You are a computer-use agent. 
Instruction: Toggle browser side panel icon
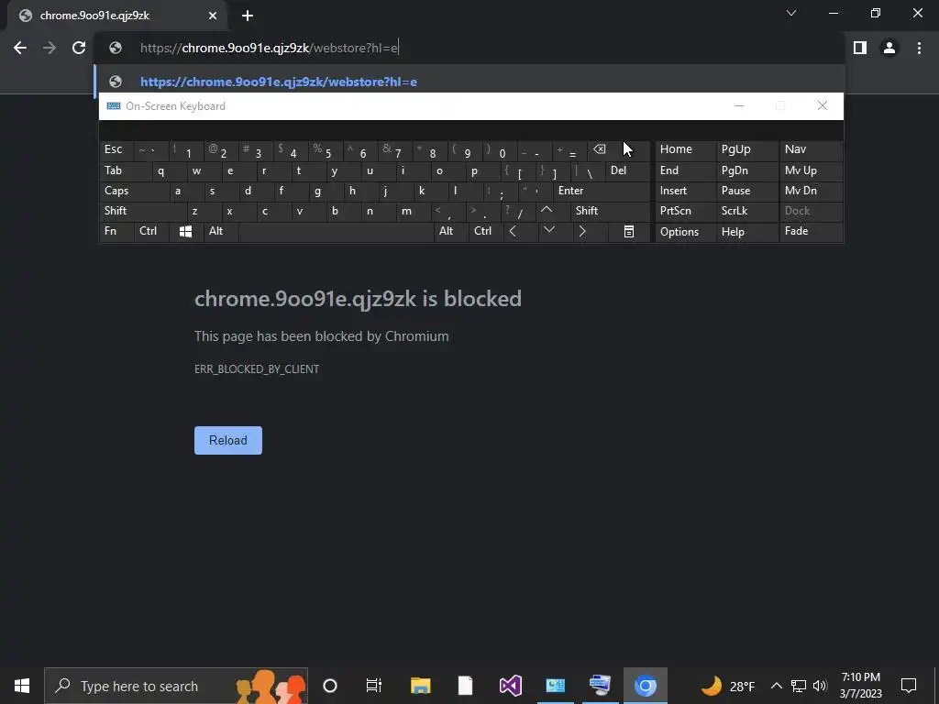click(860, 48)
